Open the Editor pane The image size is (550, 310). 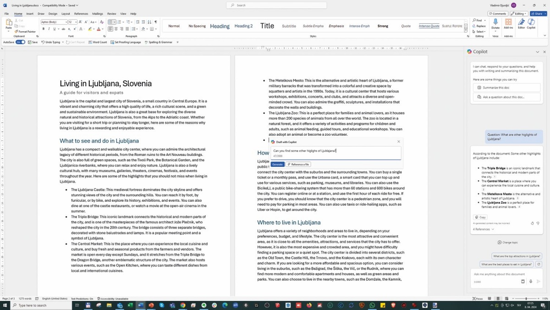(521, 24)
